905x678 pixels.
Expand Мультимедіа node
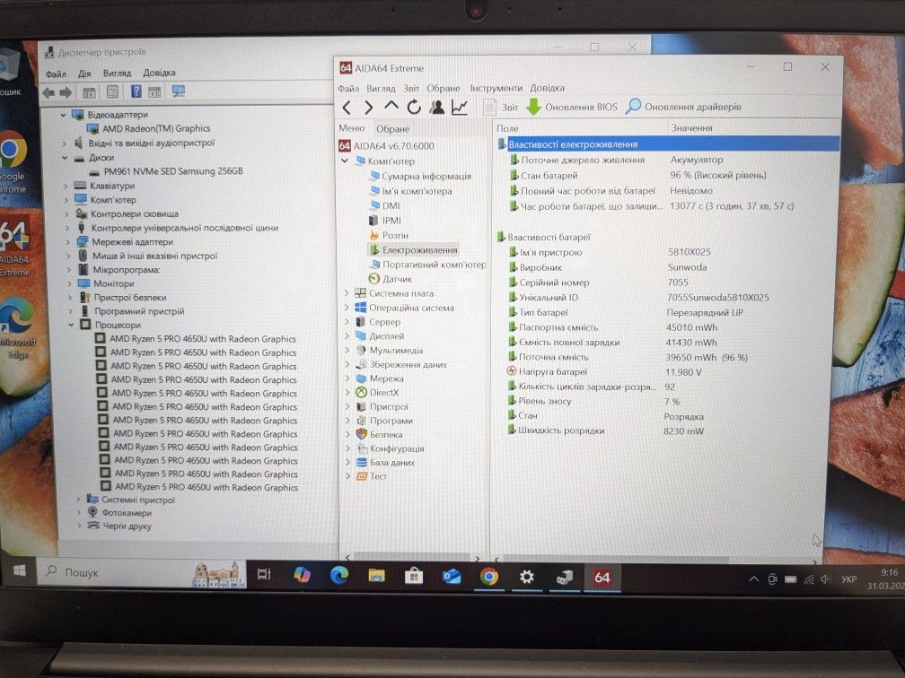(347, 350)
